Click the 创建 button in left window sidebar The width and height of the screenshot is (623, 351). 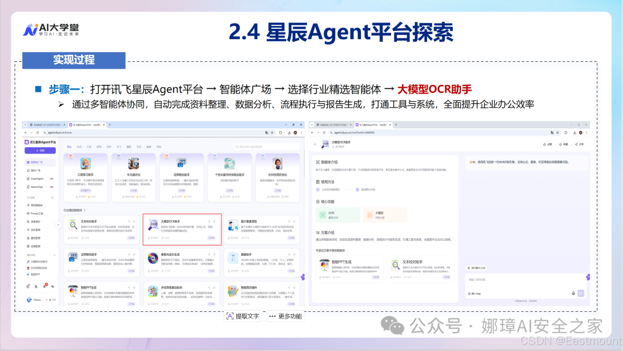pyautogui.click(x=40, y=151)
